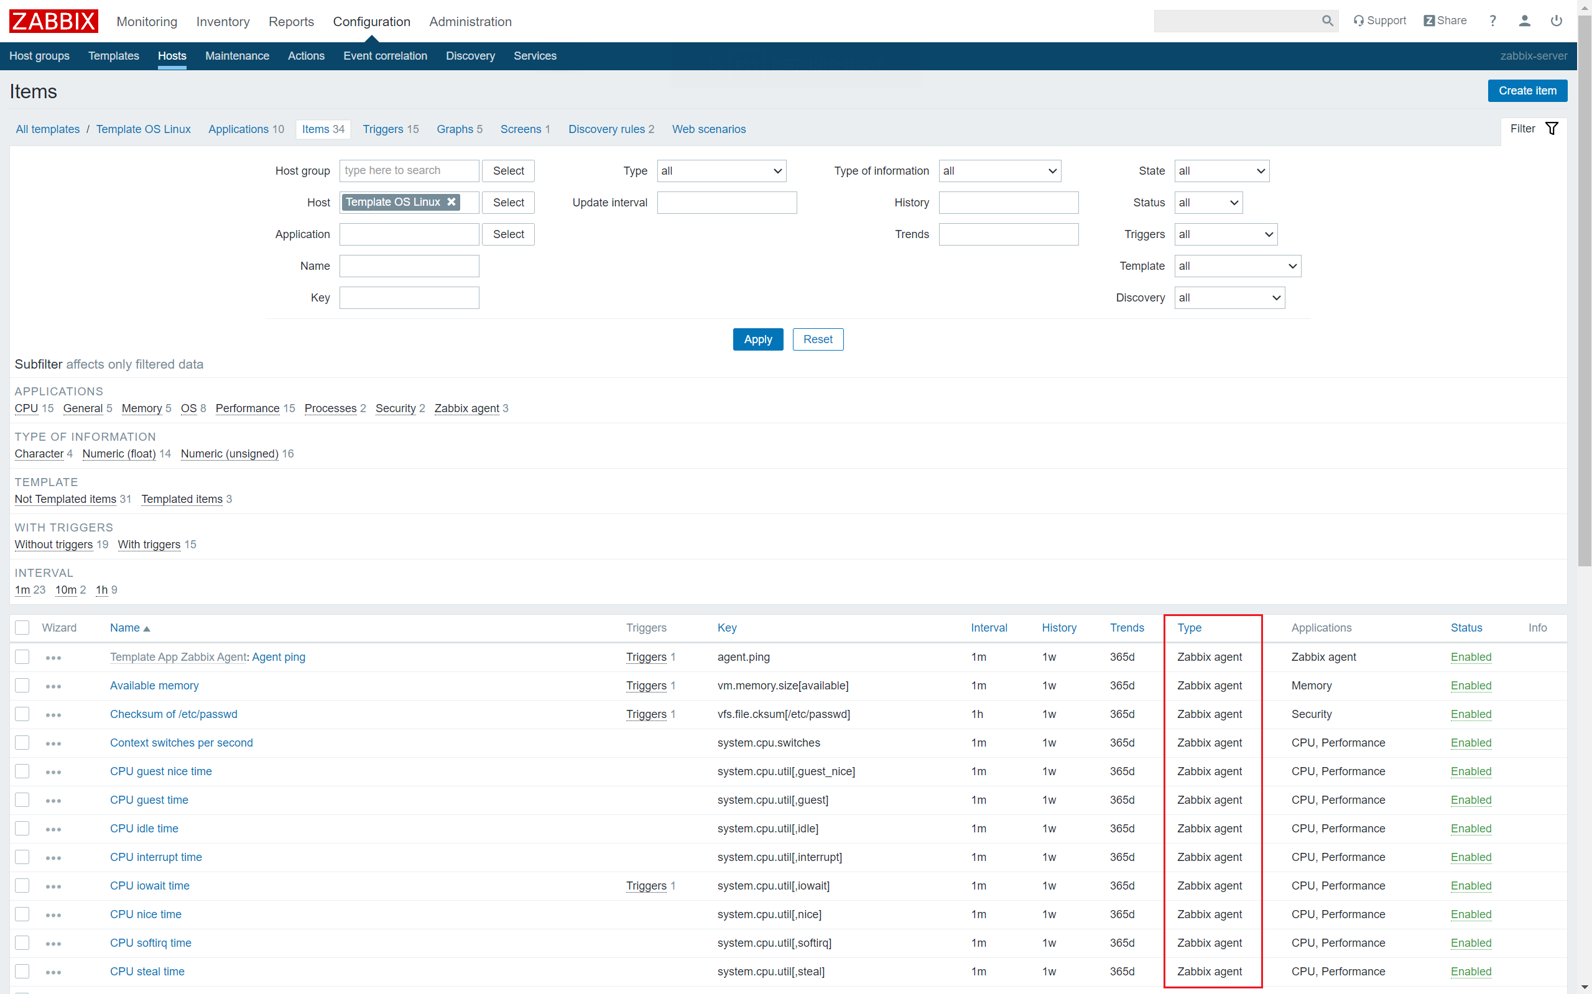
Task: Open the Administration menu
Action: pyautogui.click(x=470, y=22)
